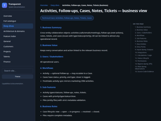Open Projects section in sidebar
Image resolution: width=161 pixels, height=121 pixels.
18,51
